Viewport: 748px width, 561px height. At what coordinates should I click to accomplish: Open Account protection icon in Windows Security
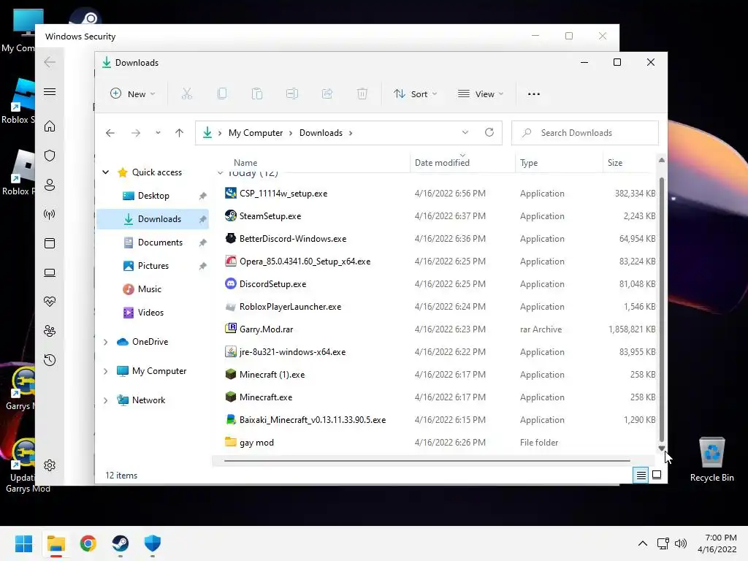click(50, 185)
